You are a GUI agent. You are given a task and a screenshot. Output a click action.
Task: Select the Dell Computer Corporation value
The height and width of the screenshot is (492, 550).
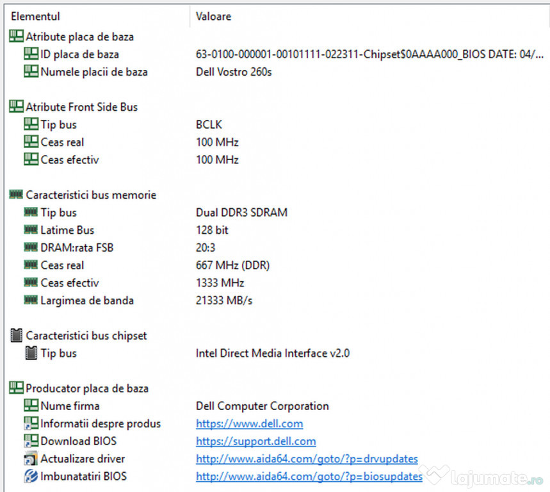(263, 406)
